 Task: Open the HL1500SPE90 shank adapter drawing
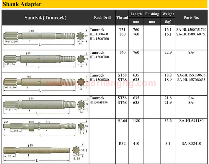[38, 105]
